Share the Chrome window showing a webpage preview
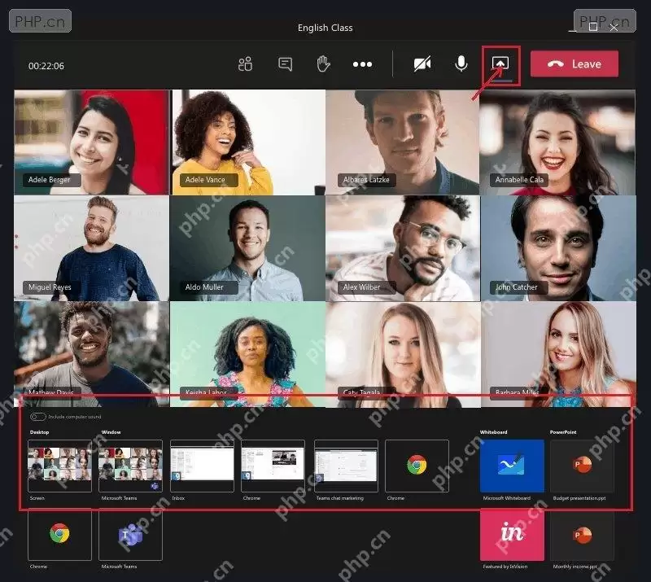The image size is (651, 582). (x=273, y=466)
